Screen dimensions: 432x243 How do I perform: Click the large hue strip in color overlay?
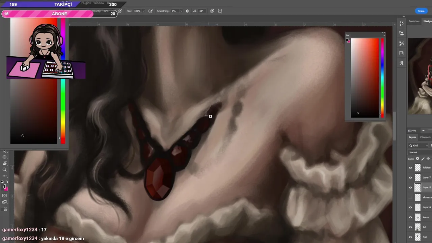(x=63, y=81)
